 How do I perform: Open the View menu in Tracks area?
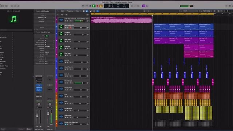click(x=78, y=11)
